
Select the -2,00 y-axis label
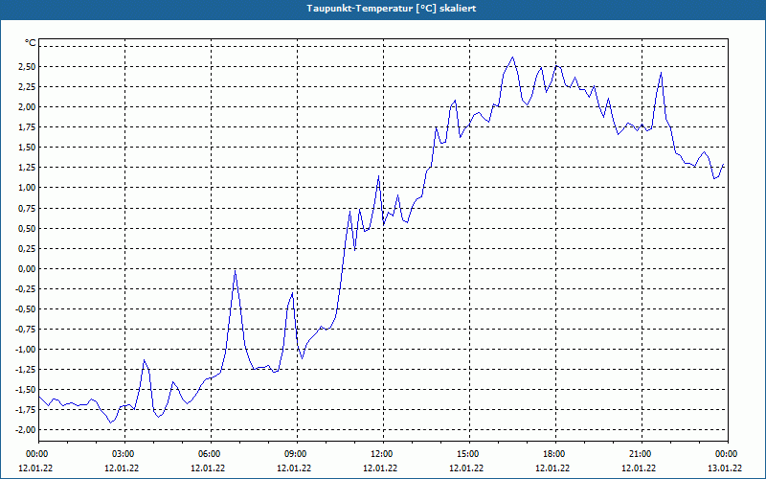tap(26, 429)
